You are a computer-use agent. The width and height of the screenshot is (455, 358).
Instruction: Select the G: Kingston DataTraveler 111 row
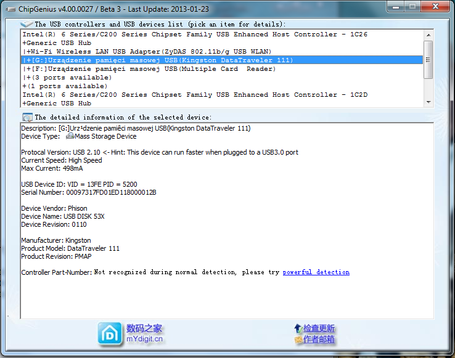tap(222, 60)
